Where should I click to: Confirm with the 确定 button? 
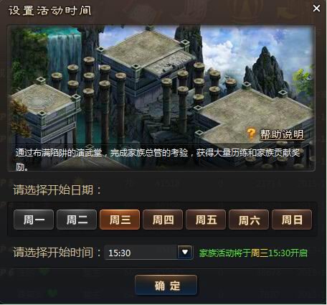click(x=166, y=285)
